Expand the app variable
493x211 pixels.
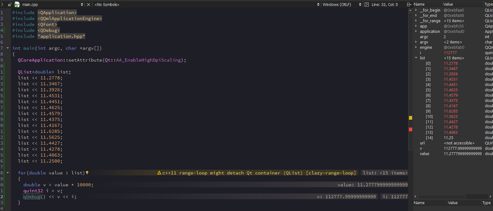coord(416,26)
